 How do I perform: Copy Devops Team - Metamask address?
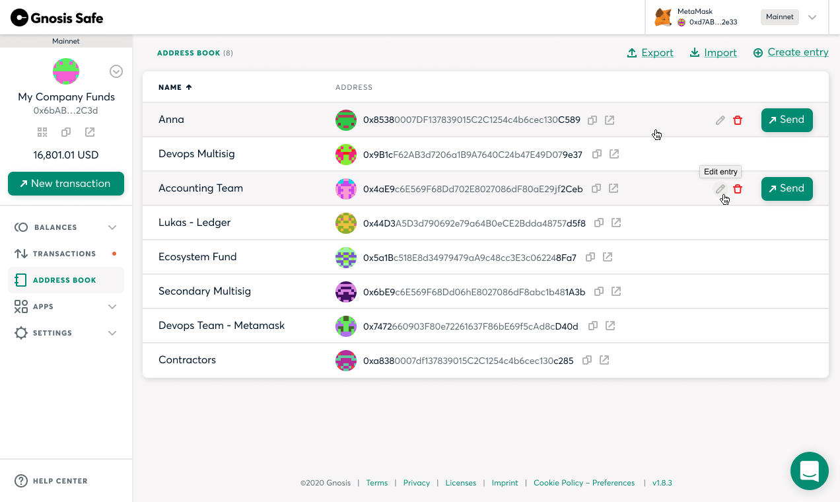click(593, 326)
